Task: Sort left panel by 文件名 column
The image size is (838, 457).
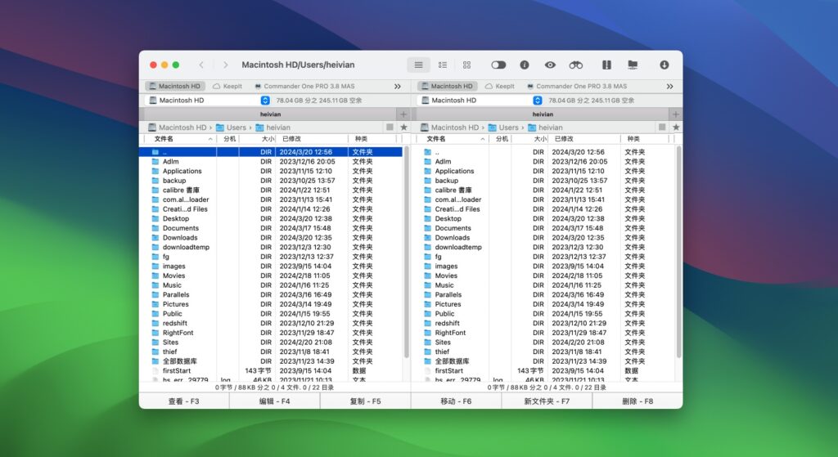Action: pyautogui.click(x=179, y=139)
